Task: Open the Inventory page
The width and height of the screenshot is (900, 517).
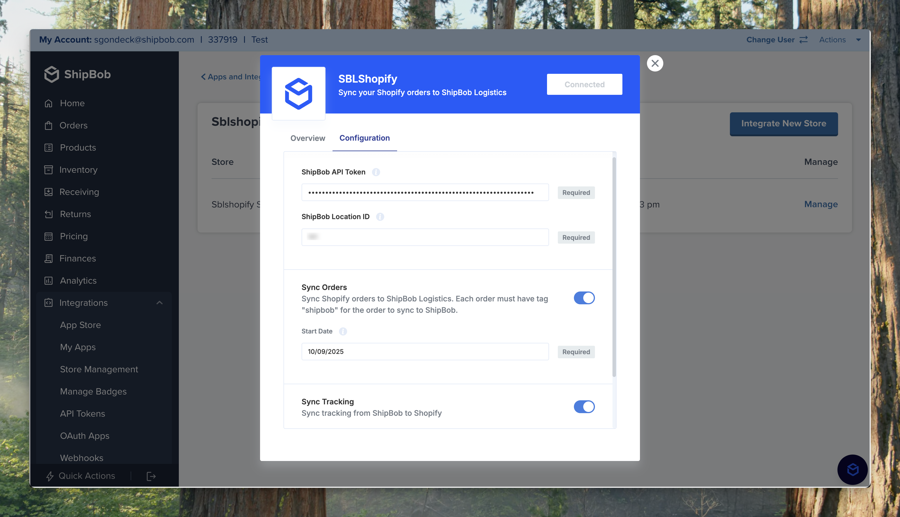Action: click(78, 170)
